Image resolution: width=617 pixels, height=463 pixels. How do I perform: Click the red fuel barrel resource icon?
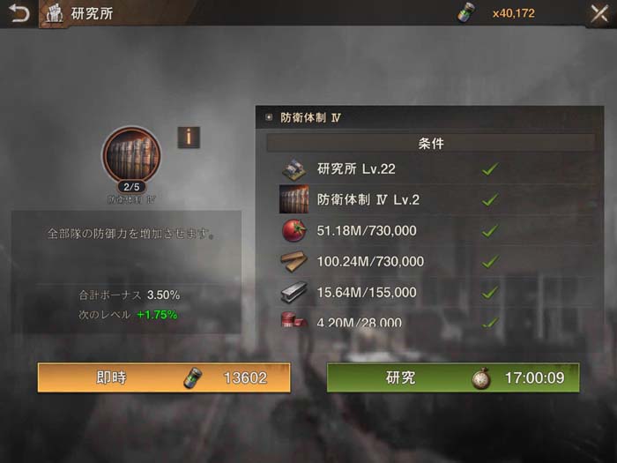pos(294,319)
